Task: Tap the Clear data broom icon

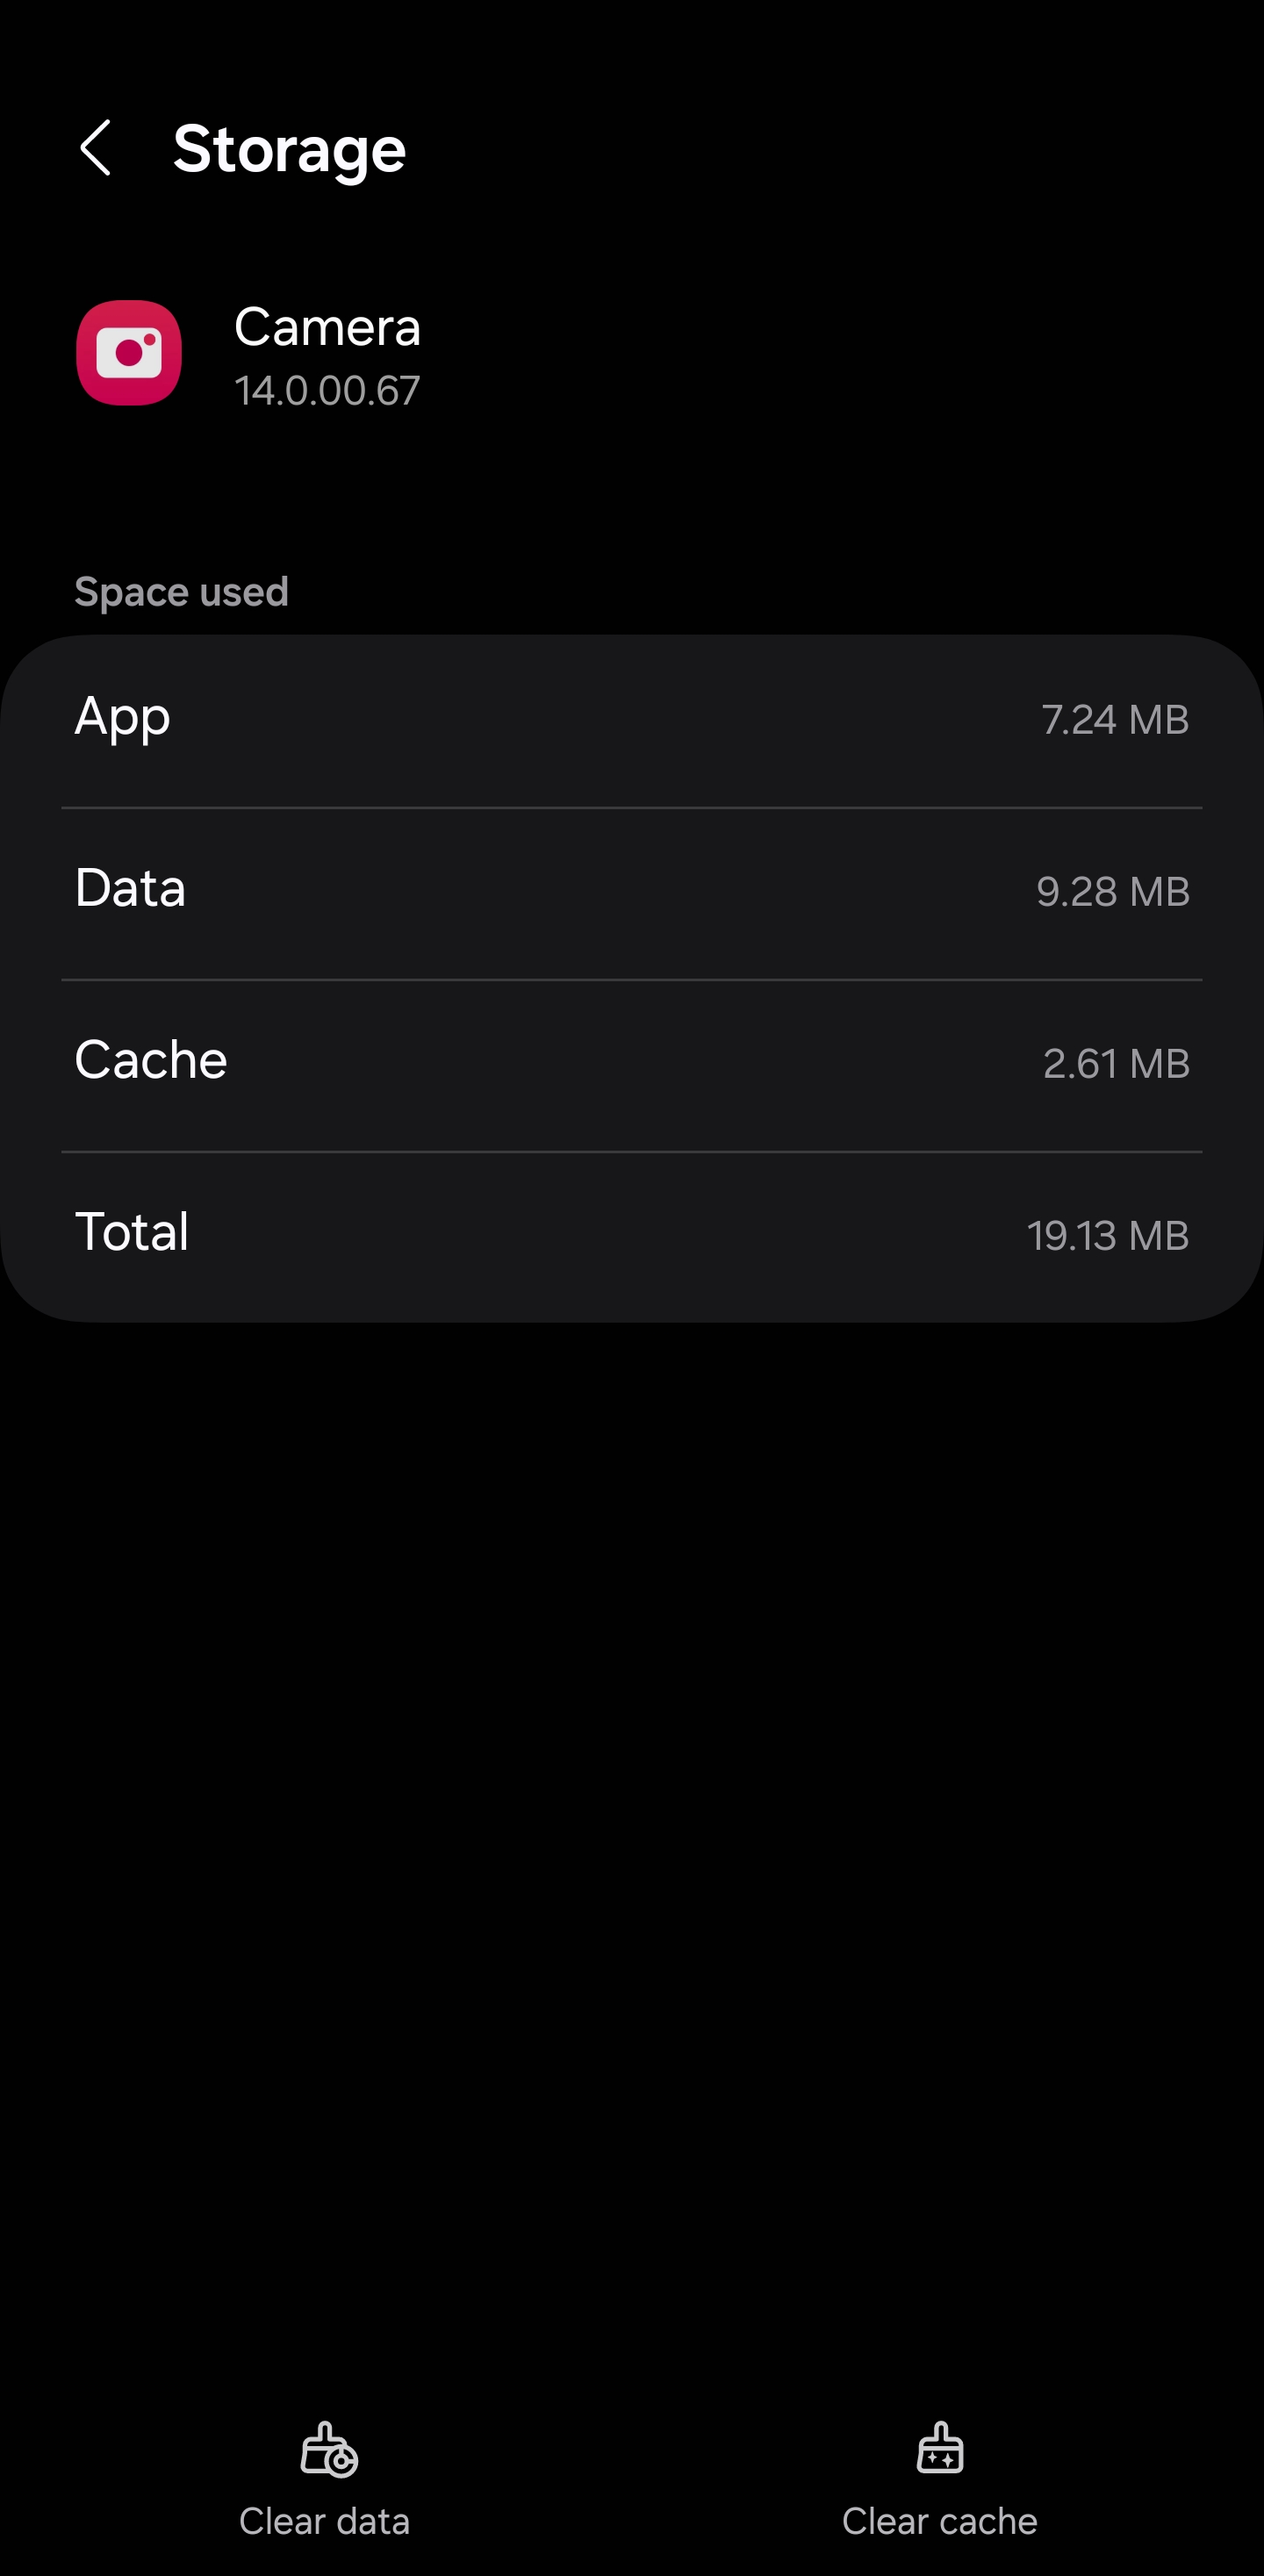Action: click(x=327, y=2448)
